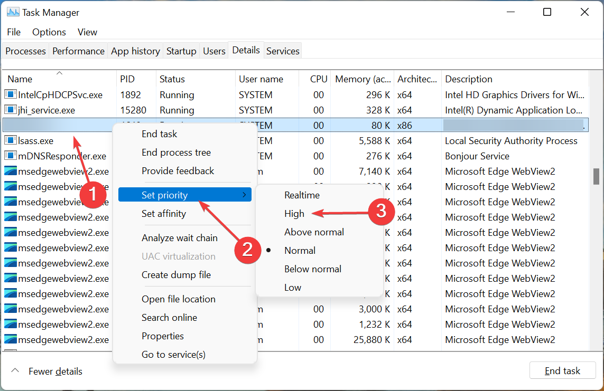This screenshot has height=391, width=604.
Task: Click PID 15280 cell
Action: 133,110
